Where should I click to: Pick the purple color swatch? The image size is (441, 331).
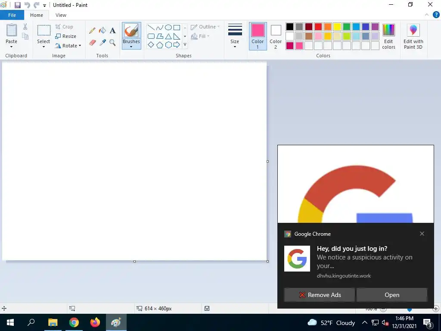click(375, 27)
